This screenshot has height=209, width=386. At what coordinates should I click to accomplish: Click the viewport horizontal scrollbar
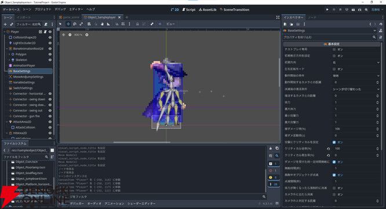click(x=142, y=142)
